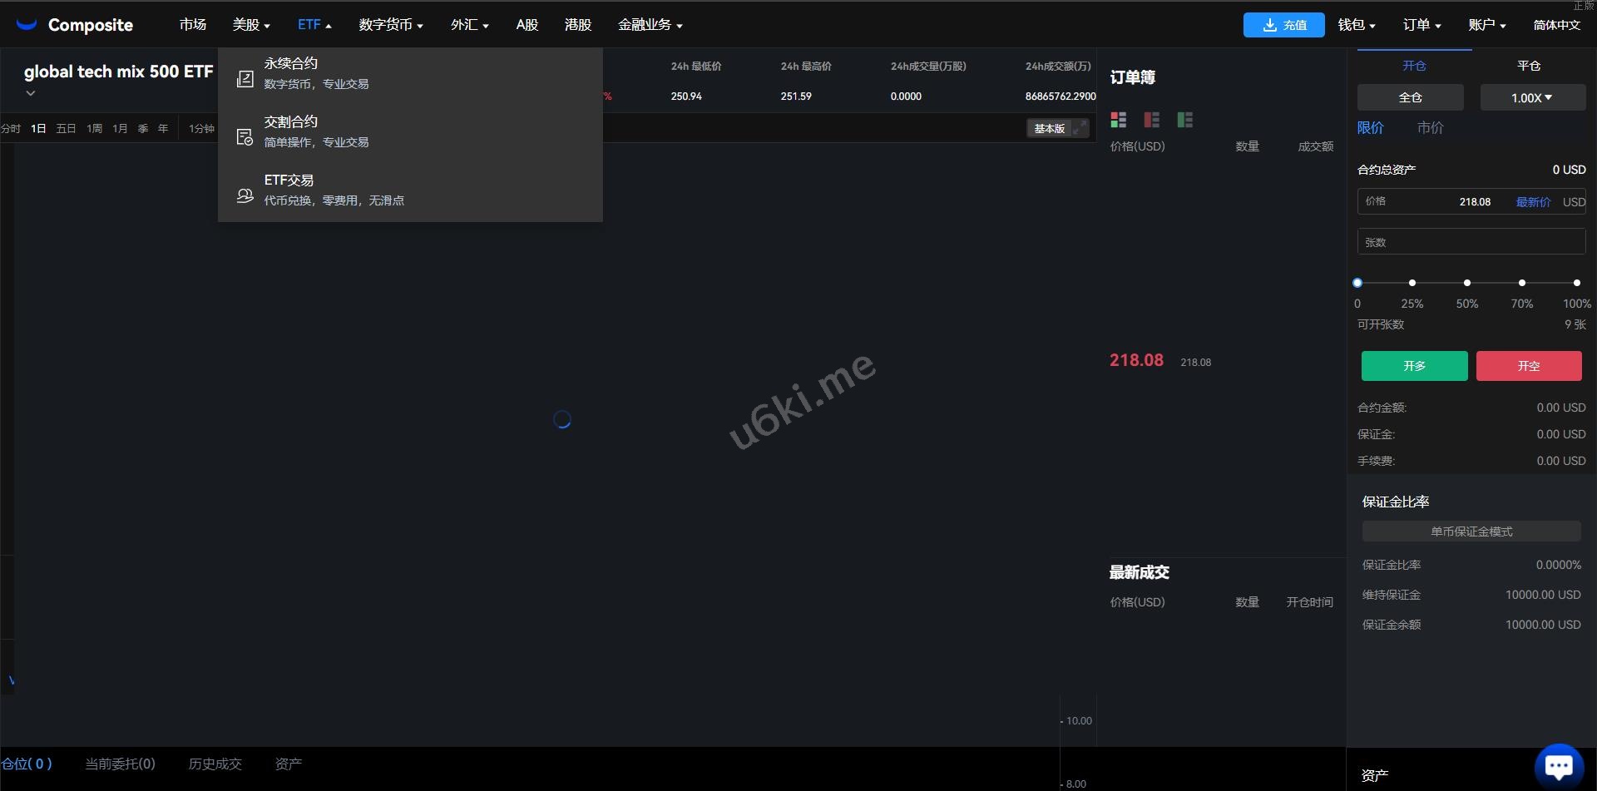Image resolution: width=1597 pixels, height=791 pixels.
Task: Click the 张数 quantity input field
Action: pyautogui.click(x=1471, y=241)
